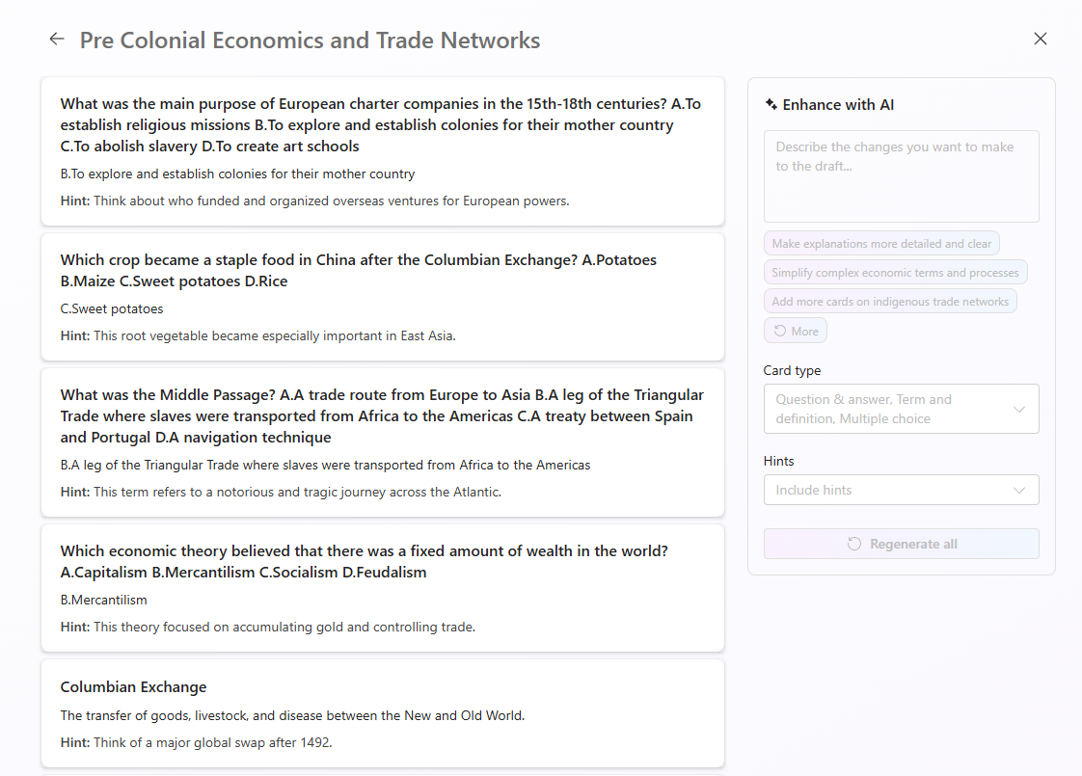Select the European charter companies question card
This screenshot has width=1082, height=776.
click(x=382, y=151)
